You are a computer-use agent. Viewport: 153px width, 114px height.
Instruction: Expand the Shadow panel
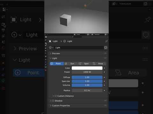50,101
